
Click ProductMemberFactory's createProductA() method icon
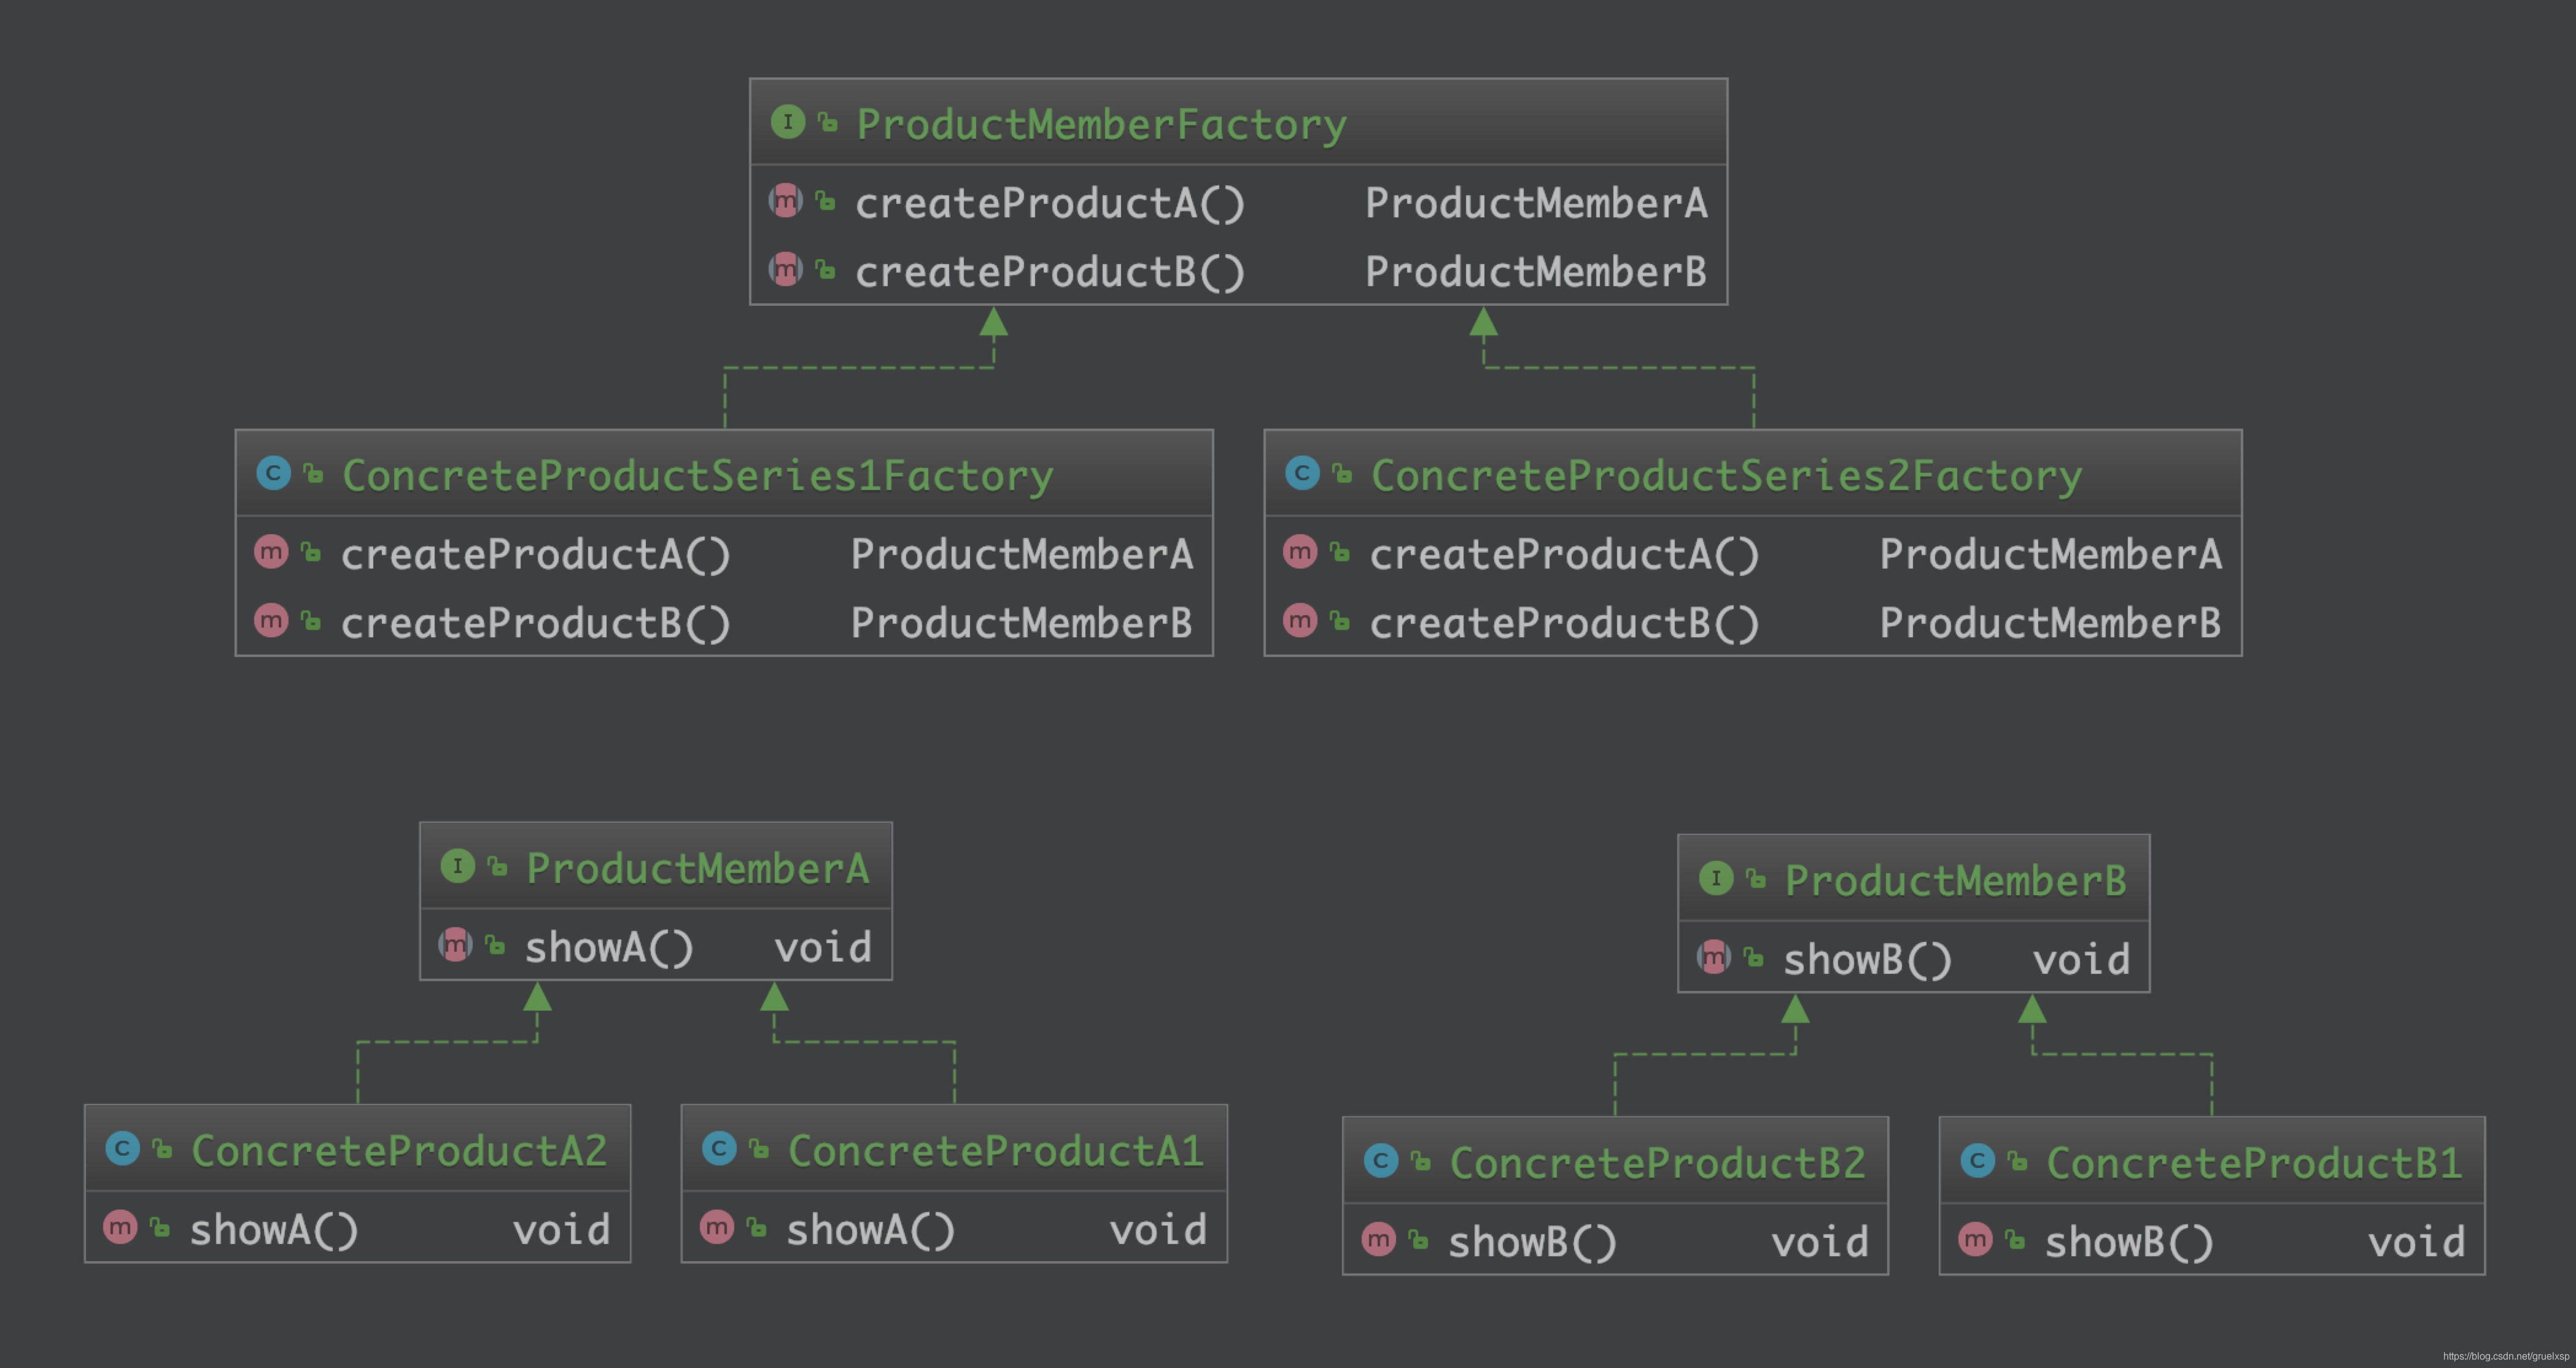(x=786, y=201)
